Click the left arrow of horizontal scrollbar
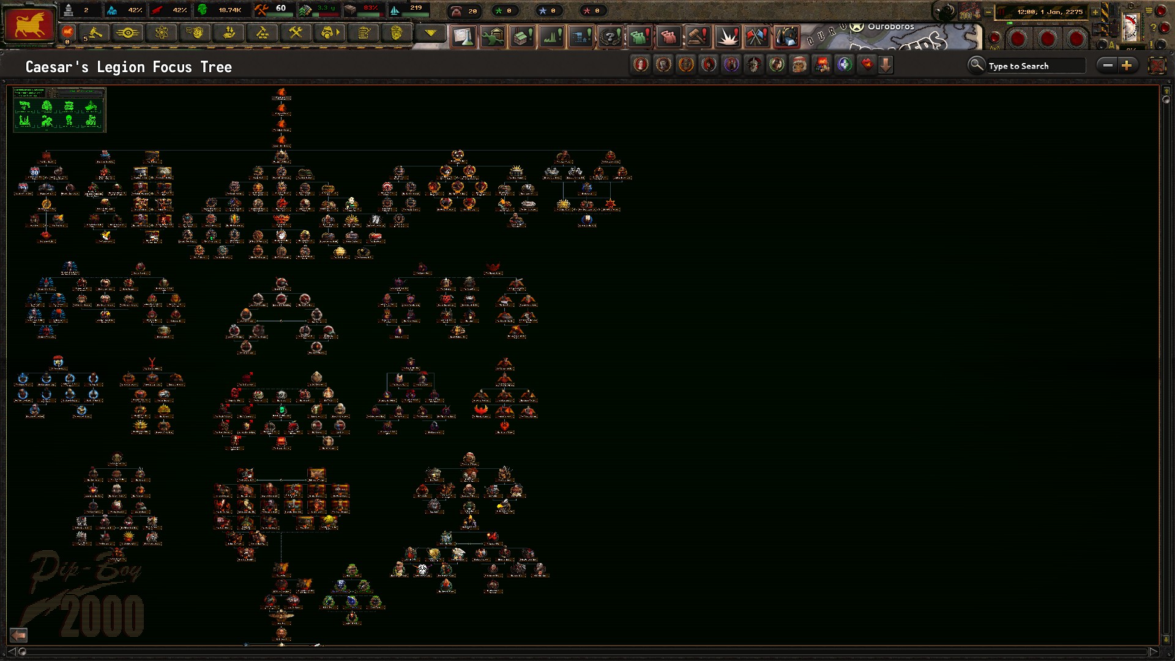The width and height of the screenshot is (1175, 661). click(11, 651)
